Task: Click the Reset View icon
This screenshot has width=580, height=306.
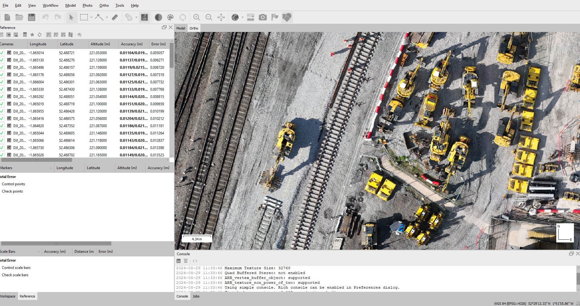Action: [x=221, y=17]
